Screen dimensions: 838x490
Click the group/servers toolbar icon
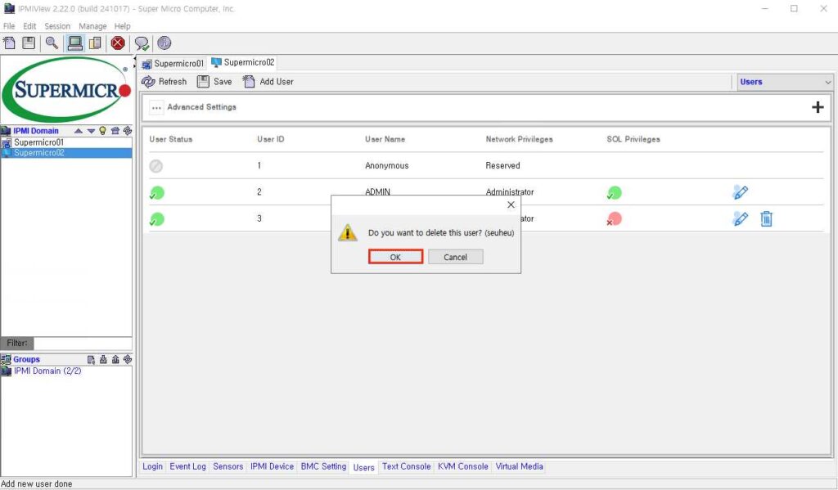click(95, 43)
